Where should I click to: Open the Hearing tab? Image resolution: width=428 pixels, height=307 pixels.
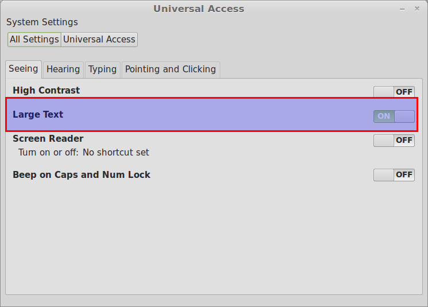(x=63, y=69)
